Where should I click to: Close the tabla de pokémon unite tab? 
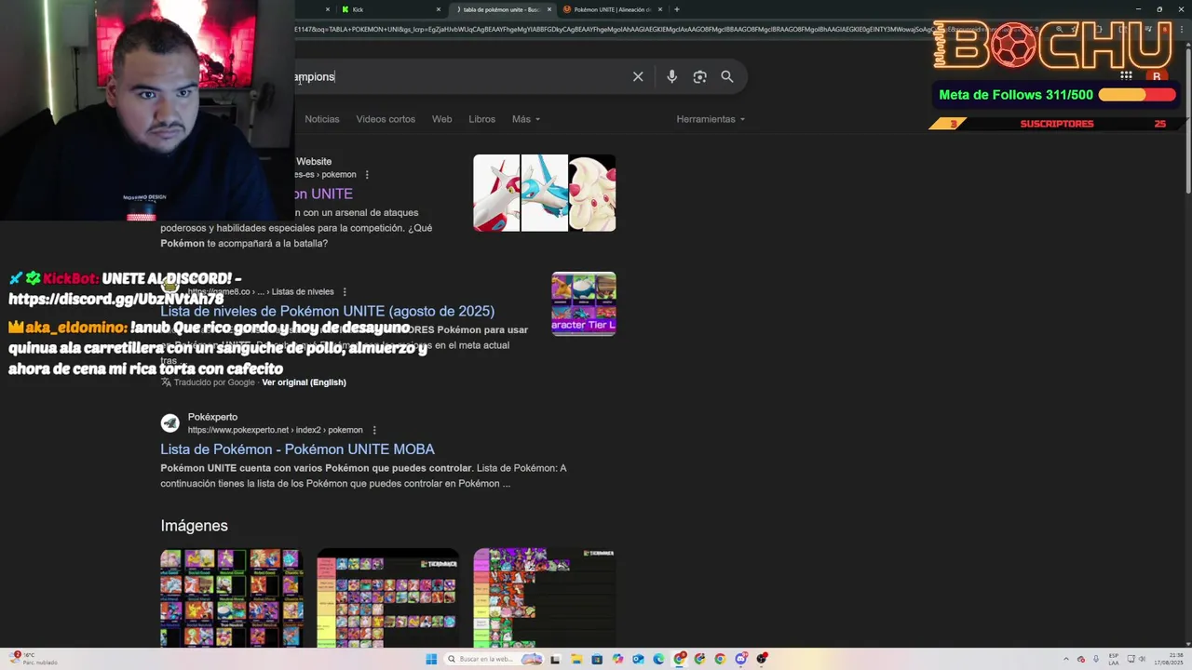(549, 9)
